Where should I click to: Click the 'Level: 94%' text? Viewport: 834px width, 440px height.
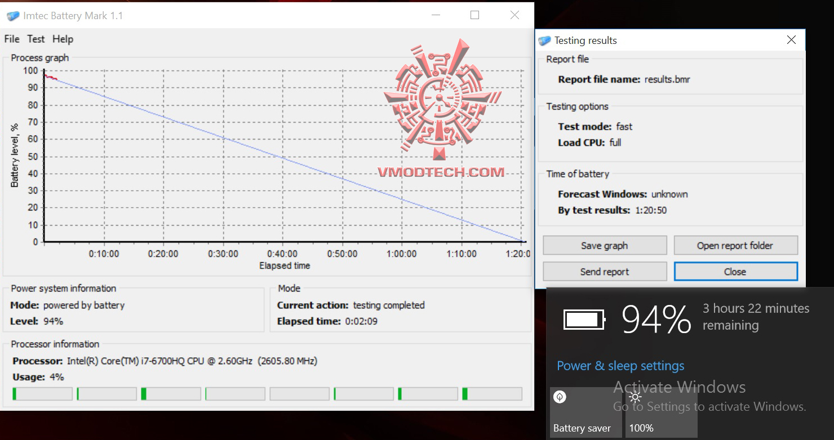(x=37, y=321)
